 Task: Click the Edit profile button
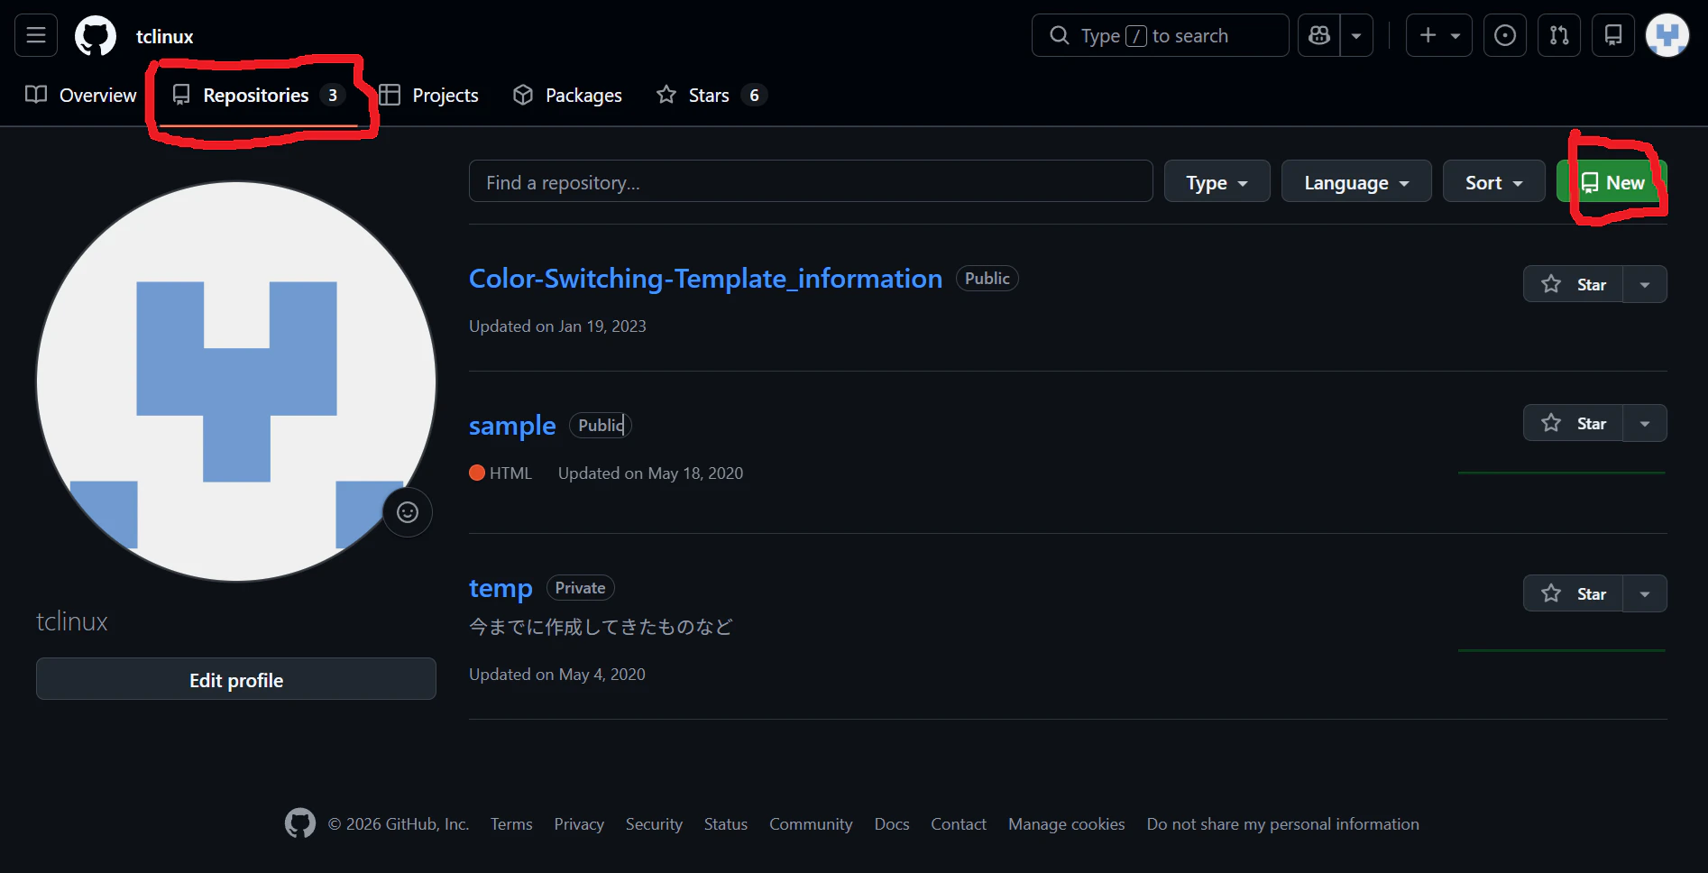[x=236, y=679]
